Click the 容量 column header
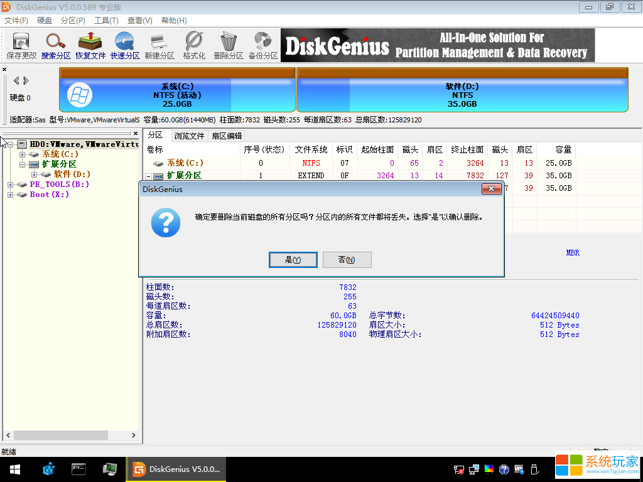The image size is (643, 482). (x=556, y=149)
